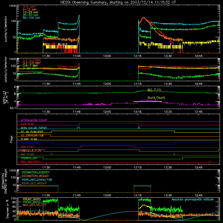Click the 0.8-7 MeV legend label

tap(31, 66)
